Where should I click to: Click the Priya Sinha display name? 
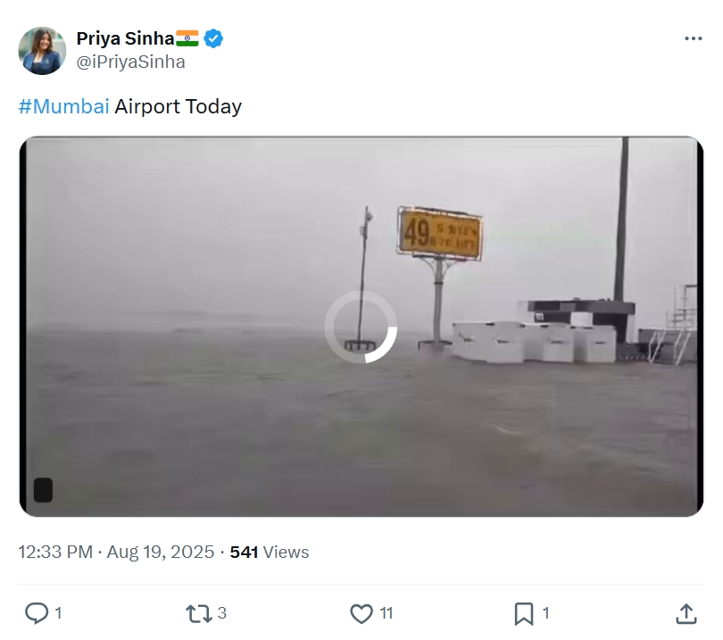pos(126,38)
